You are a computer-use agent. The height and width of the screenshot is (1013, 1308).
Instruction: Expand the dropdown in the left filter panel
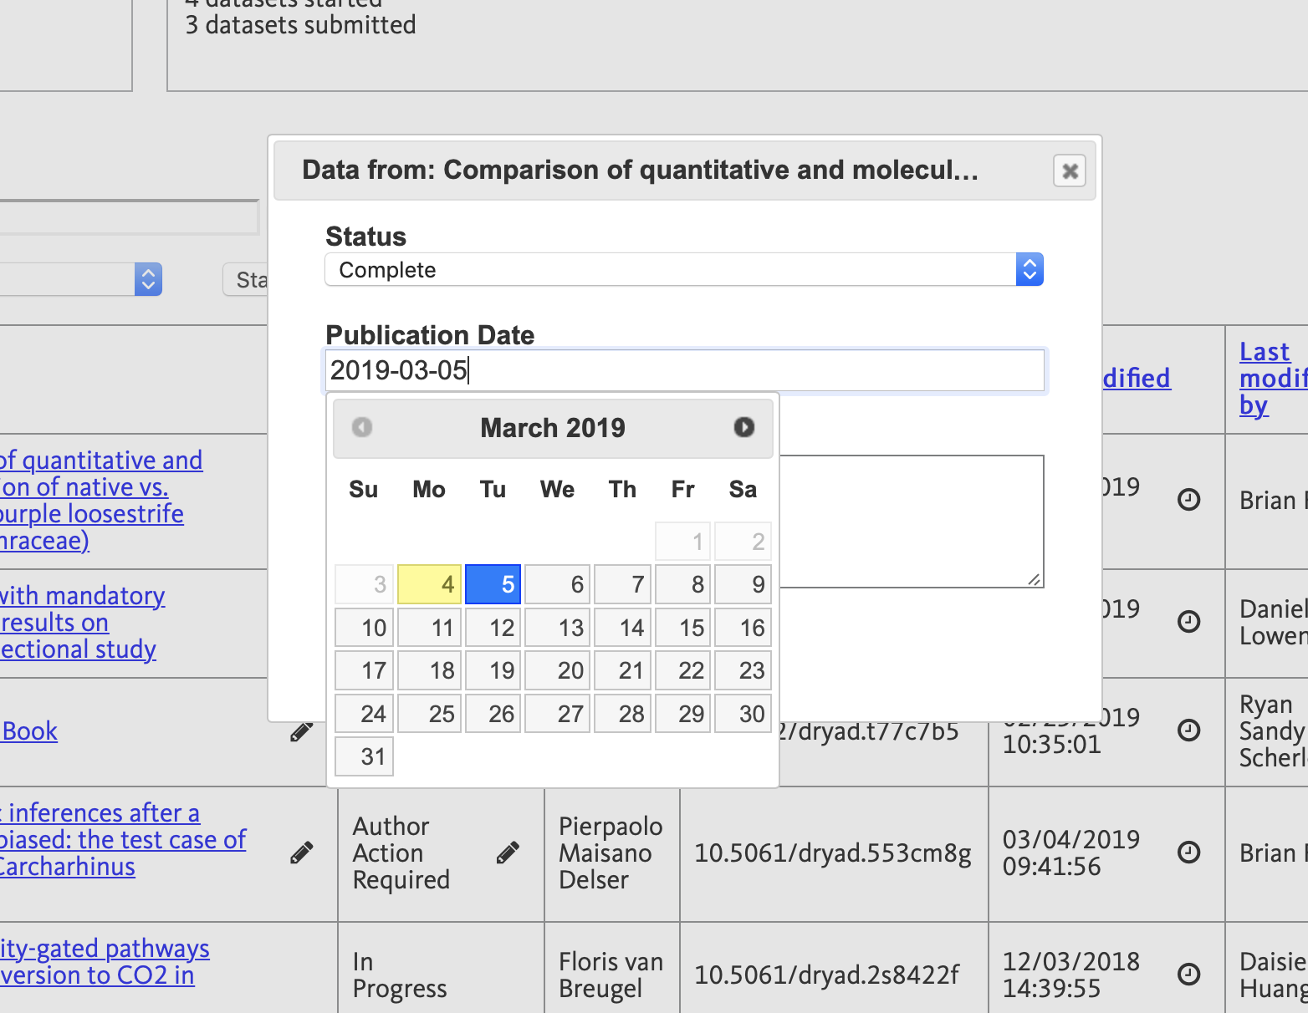[x=148, y=278]
